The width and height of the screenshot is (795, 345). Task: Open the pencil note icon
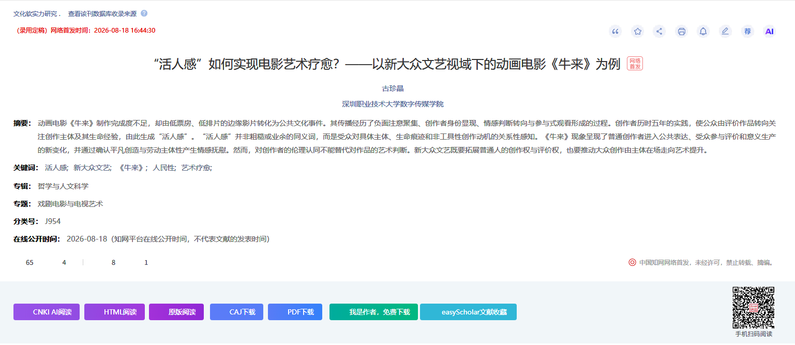coord(725,32)
